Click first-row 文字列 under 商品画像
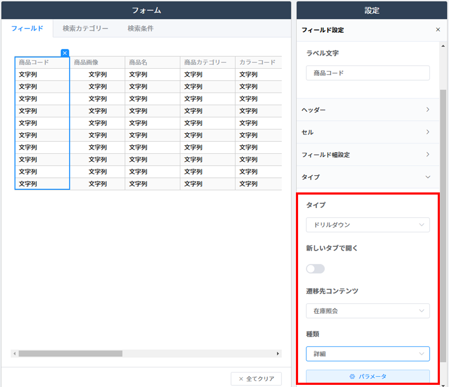Screen dimensions: 449x387 pyautogui.click(x=98, y=75)
